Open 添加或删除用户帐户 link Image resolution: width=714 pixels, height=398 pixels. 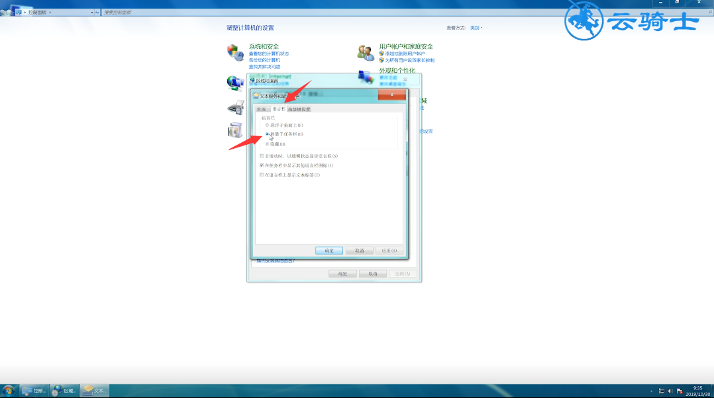(x=405, y=54)
